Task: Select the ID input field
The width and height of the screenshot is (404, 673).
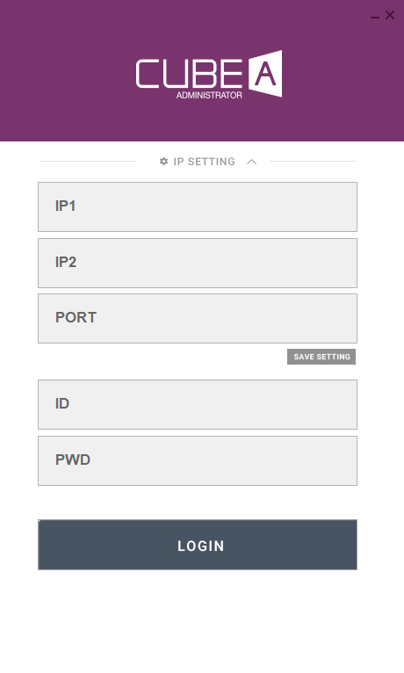Action: 198,404
